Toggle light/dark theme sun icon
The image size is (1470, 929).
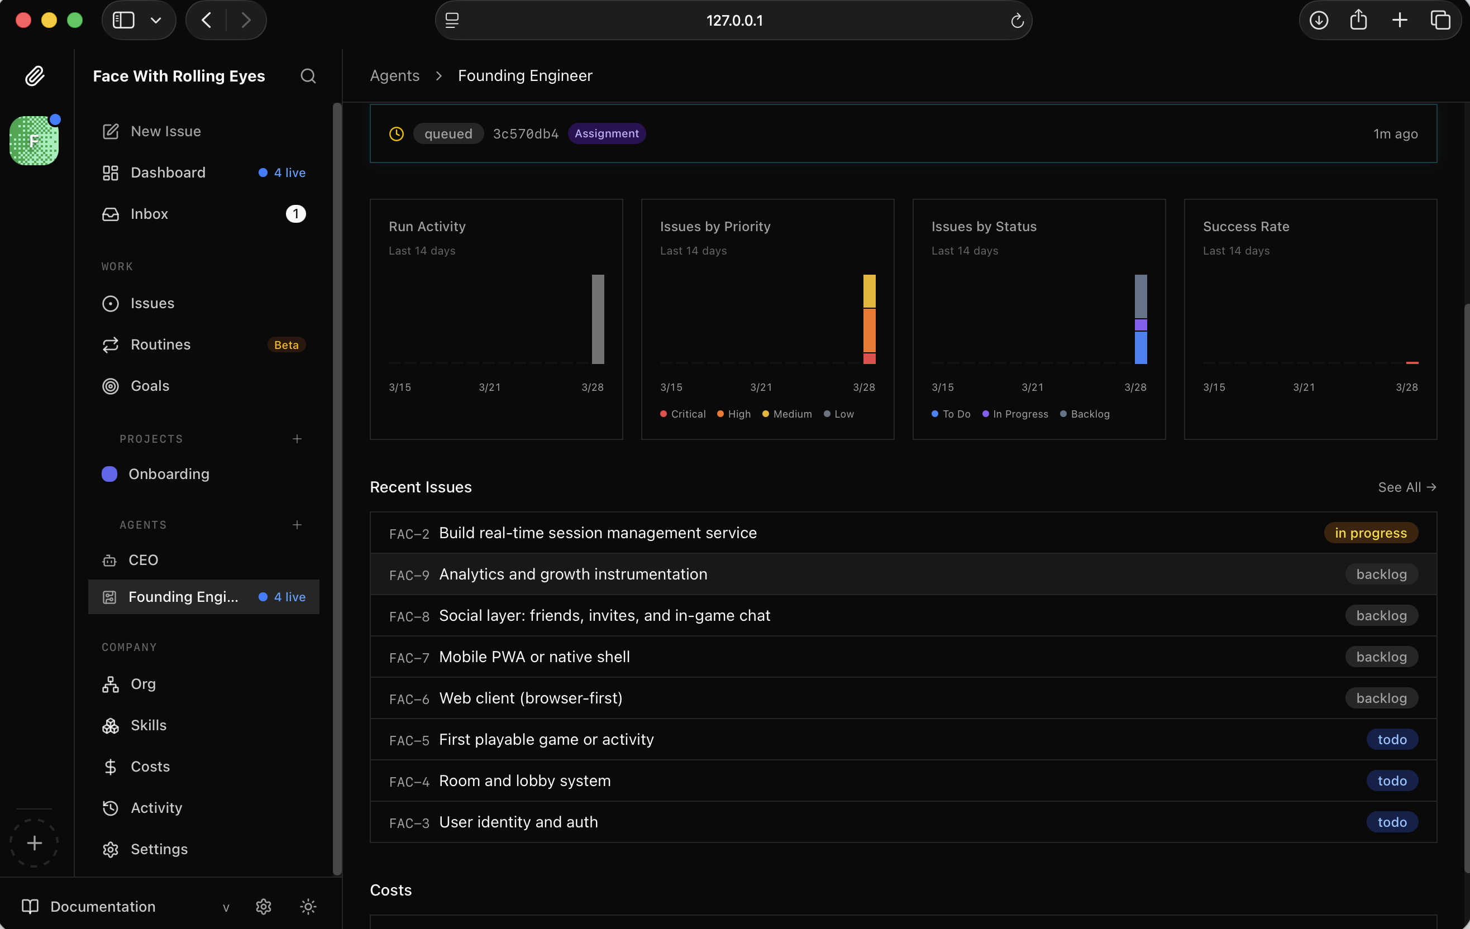point(308,907)
